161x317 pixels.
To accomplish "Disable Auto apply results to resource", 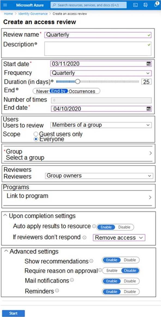I will click(x=124, y=227).
